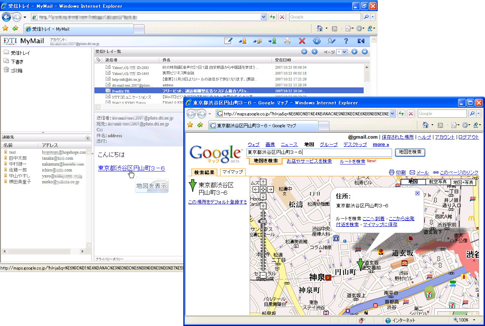Zoom in the map with the plus button
Image resolution: width=485 pixels, height=326 pixels.
pyautogui.click(x=263, y=205)
